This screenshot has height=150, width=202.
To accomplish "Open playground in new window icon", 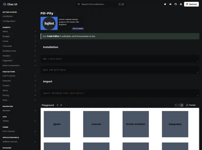I will [58, 105].
